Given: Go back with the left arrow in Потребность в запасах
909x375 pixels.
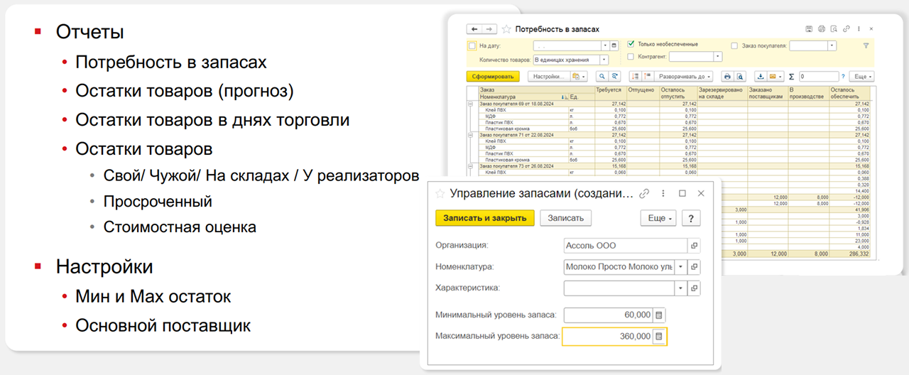Looking at the screenshot, I should tap(475, 29).
